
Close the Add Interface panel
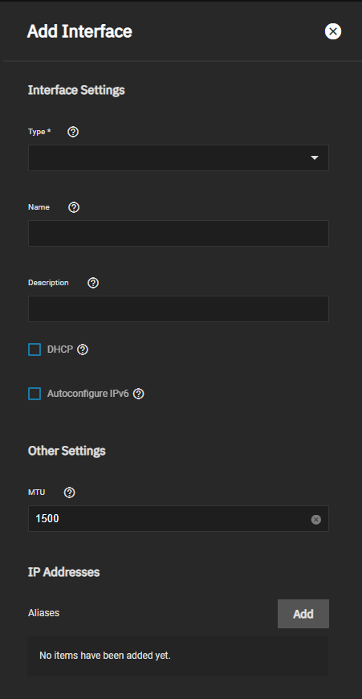(x=333, y=31)
